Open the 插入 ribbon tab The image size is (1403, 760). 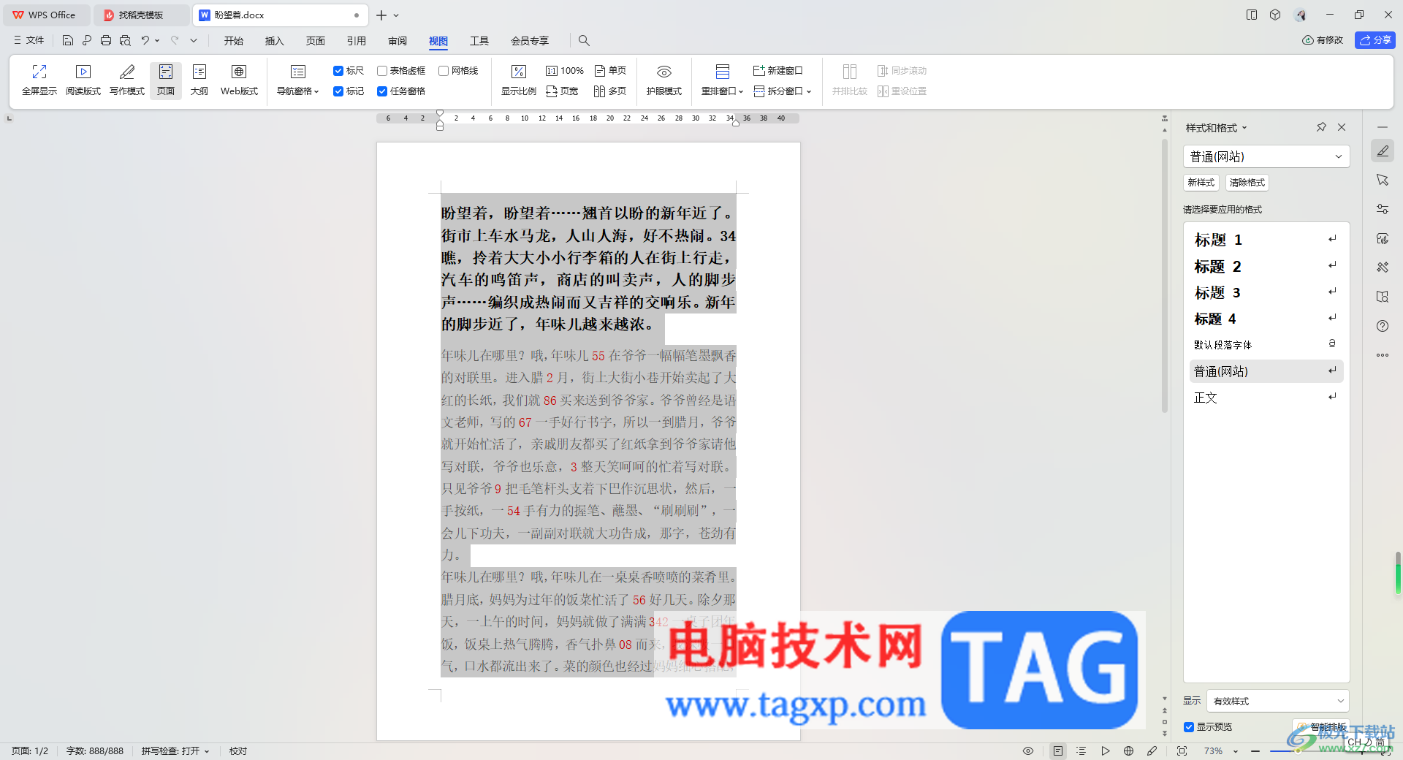tap(274, 41)
